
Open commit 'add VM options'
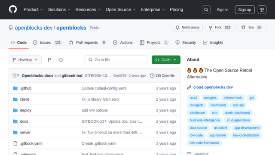coord(95,110)
